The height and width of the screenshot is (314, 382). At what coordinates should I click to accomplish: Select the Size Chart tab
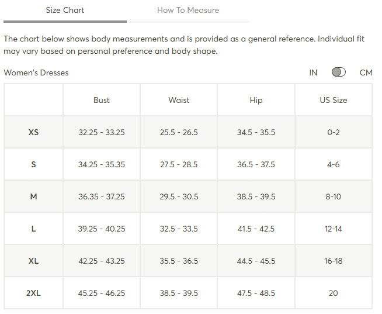(65, 11)
